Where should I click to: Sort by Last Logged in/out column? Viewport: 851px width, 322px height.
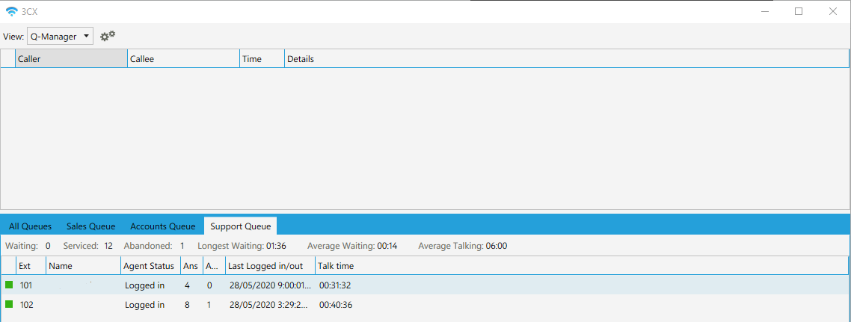pyautogui.click(x=270, y=266)
